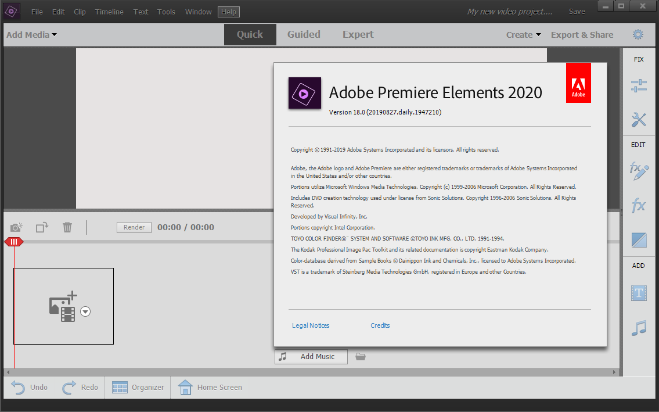The width and height of the screenshot is (659, 412).
Task: Click the version 18.0 text in About dialog
Action: pyautogui.click(x=385, y=112)
